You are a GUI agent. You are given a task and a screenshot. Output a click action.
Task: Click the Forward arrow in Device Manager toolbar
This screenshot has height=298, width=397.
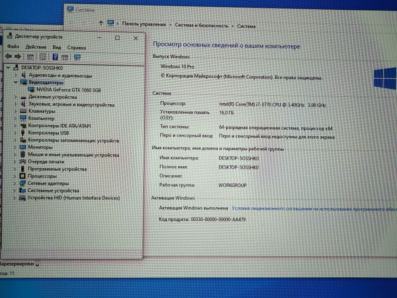coord(17,56)
